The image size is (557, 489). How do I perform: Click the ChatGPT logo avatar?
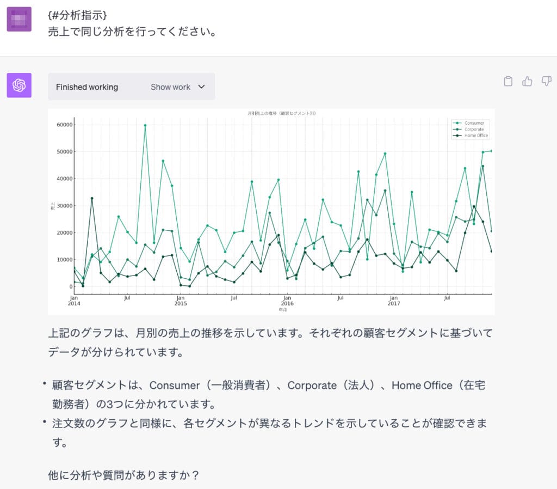click(19, 85)
